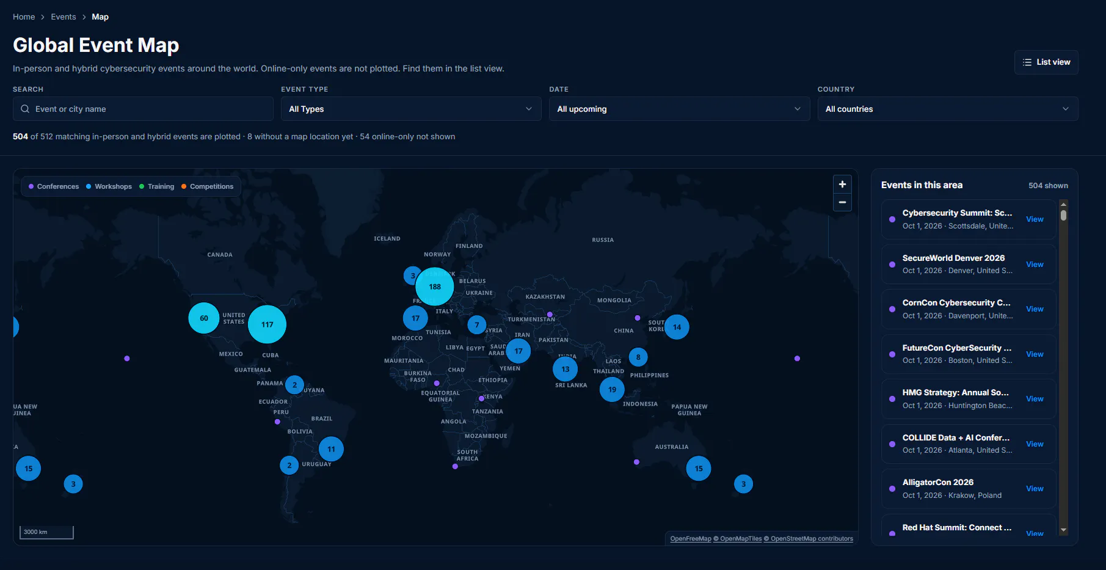Screen dimensions: 1106x570
Task: Open the Date filter dropdown
Action: (x=679, y=109)
